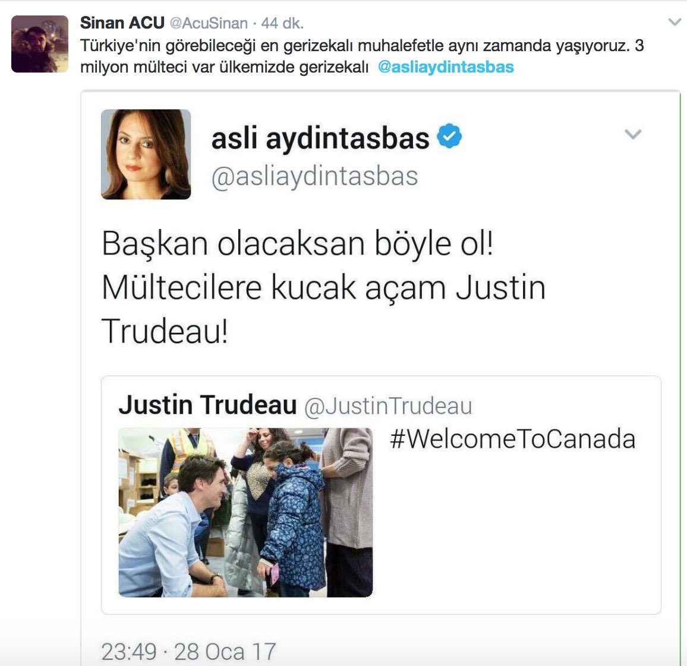The image size is (687, 666).
Task: Click the #WelcomeToCanada hashtag
Action: pos(513,439)
